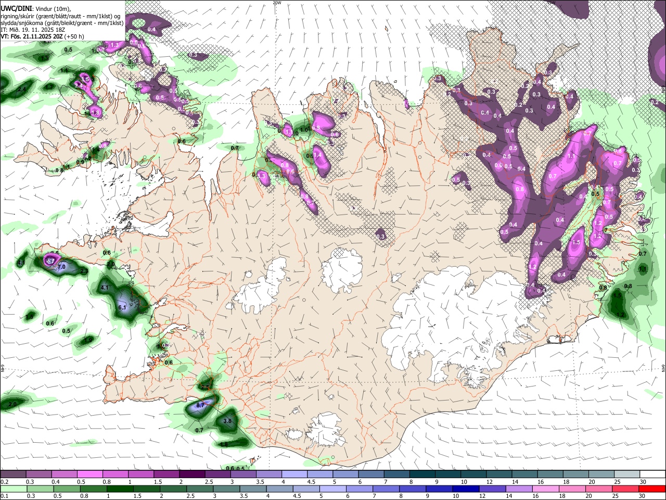This screenshot has height=500, width=666.
Task: Click the 2.0 precipitation value on the map
Action: pyautogui.click(x=12, y=404)
